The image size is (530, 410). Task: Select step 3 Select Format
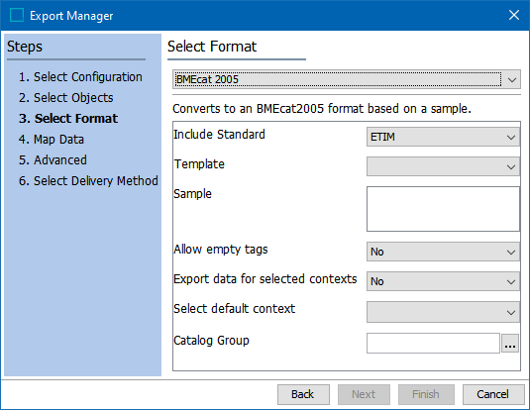pyautogui.click(x=68, y=119)
